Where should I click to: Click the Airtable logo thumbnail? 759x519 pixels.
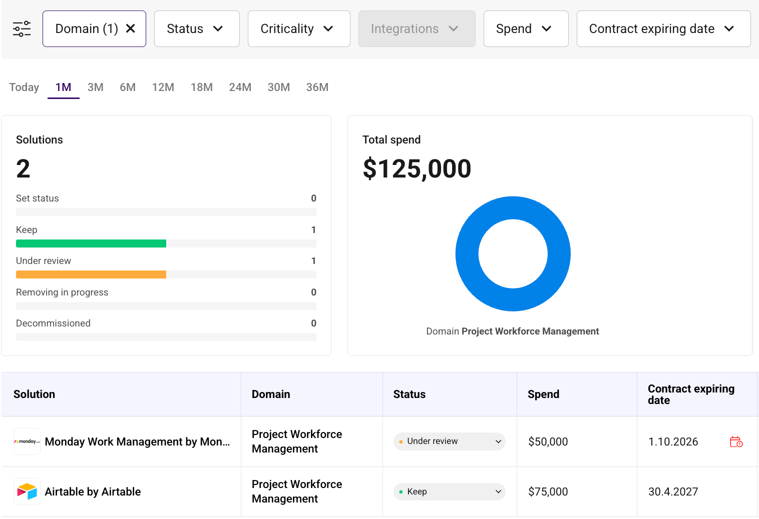[27, 491]
